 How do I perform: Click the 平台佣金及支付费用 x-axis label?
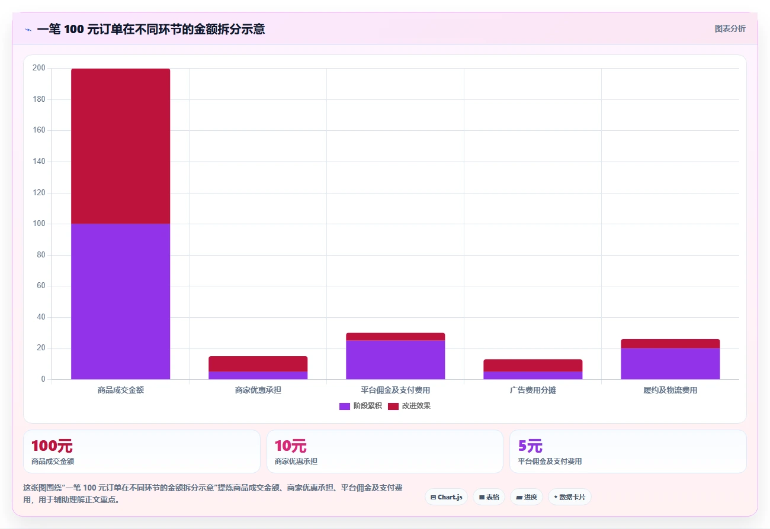pyautogui.click(x=396, y=391)
